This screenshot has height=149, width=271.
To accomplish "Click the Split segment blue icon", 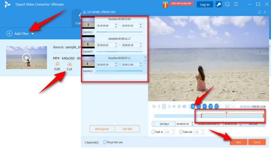I will (x=193, y=106).
